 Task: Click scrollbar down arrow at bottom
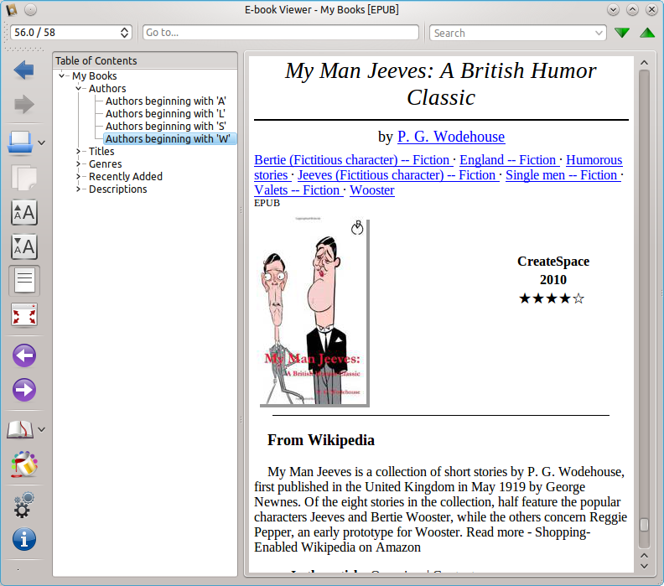(x=644, y=566)
